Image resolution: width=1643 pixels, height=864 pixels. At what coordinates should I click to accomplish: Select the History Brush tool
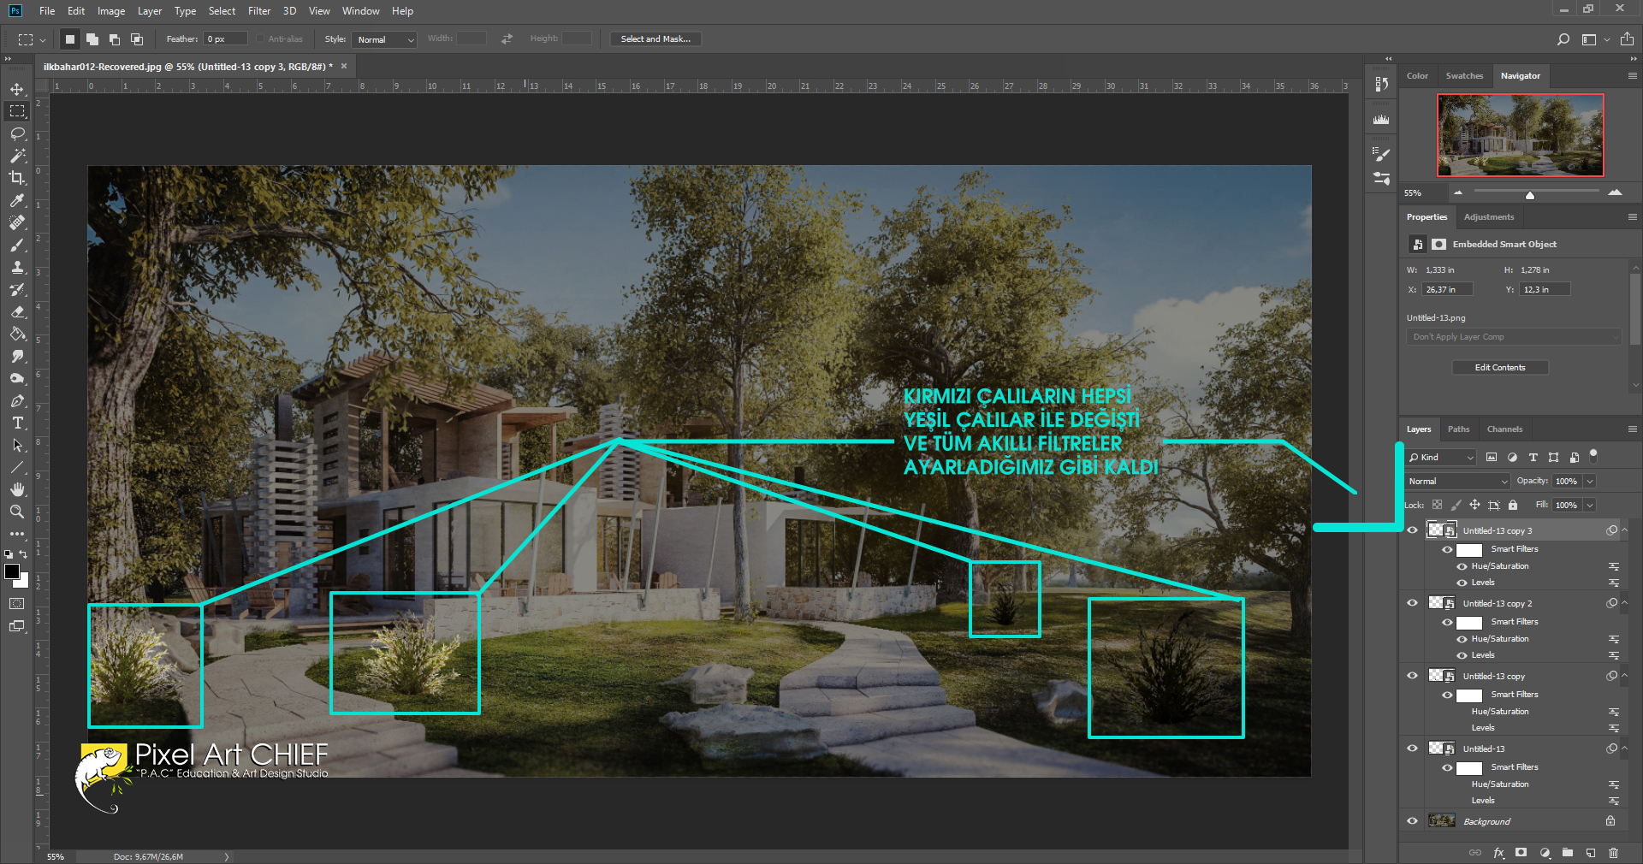[17, 289]
